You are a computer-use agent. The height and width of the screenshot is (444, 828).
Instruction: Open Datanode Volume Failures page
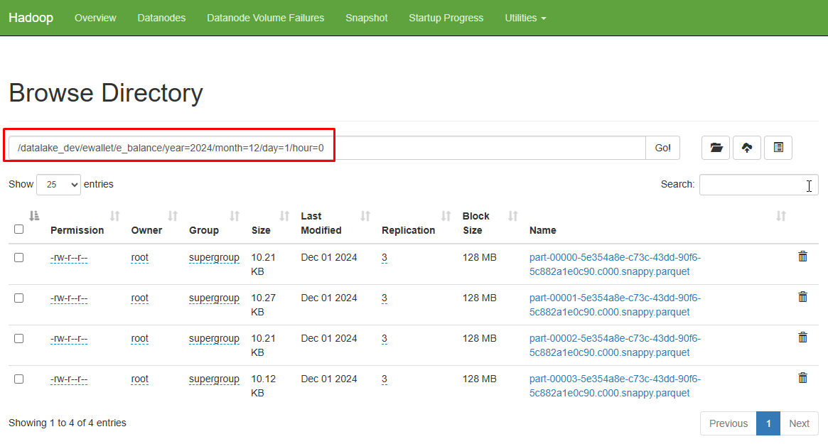[x=266, y=18]
